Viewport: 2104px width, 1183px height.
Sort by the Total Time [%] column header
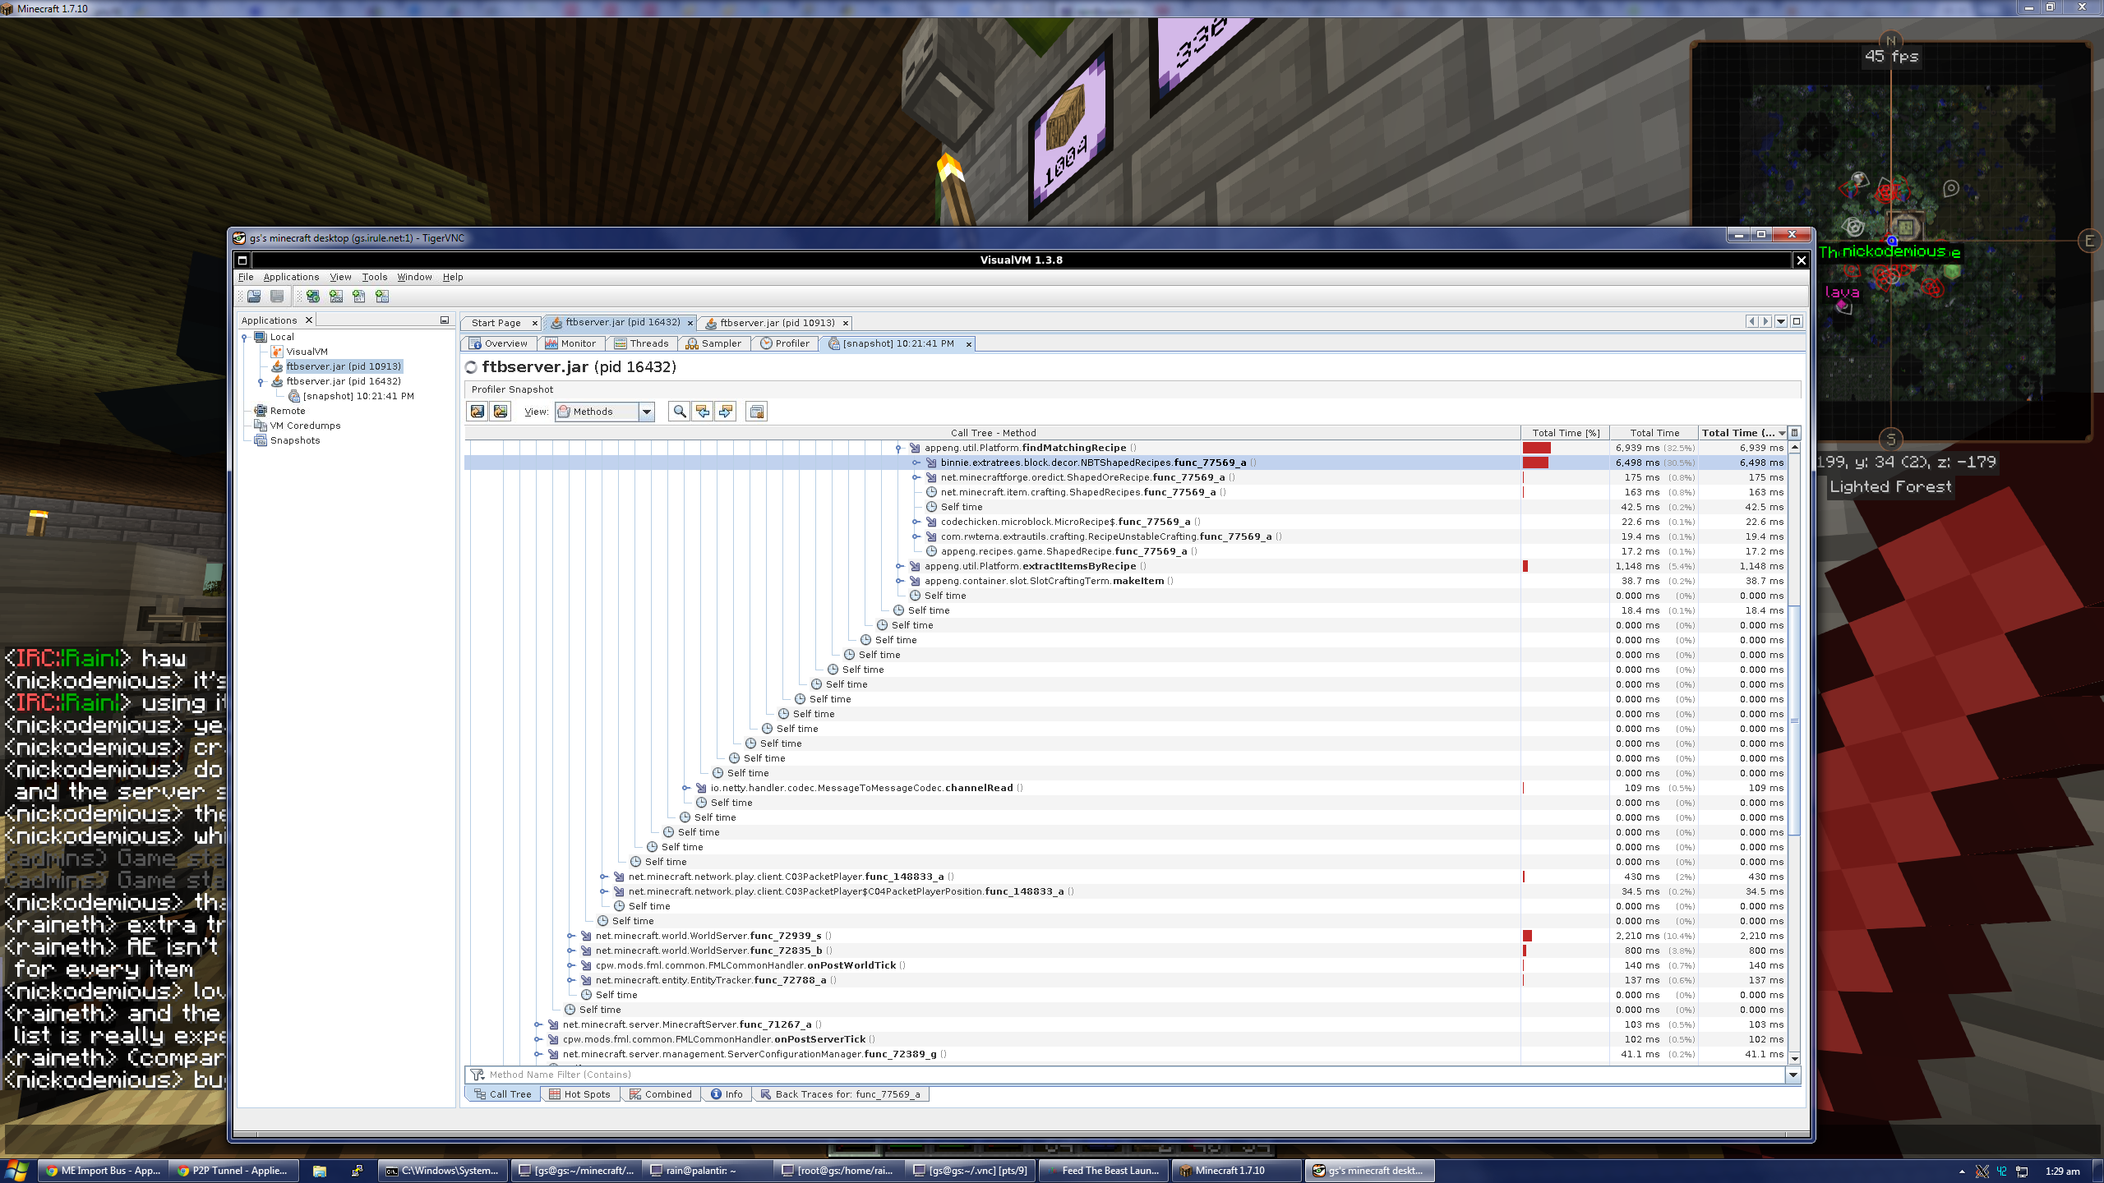(1565, 433)
